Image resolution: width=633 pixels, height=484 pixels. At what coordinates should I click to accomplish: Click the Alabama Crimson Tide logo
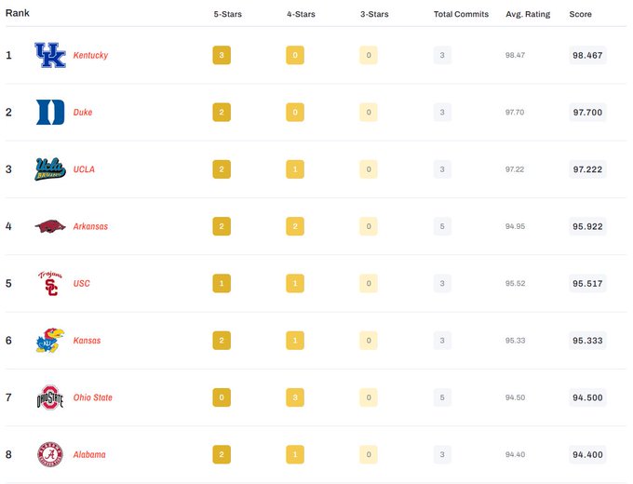click(50, 454)
